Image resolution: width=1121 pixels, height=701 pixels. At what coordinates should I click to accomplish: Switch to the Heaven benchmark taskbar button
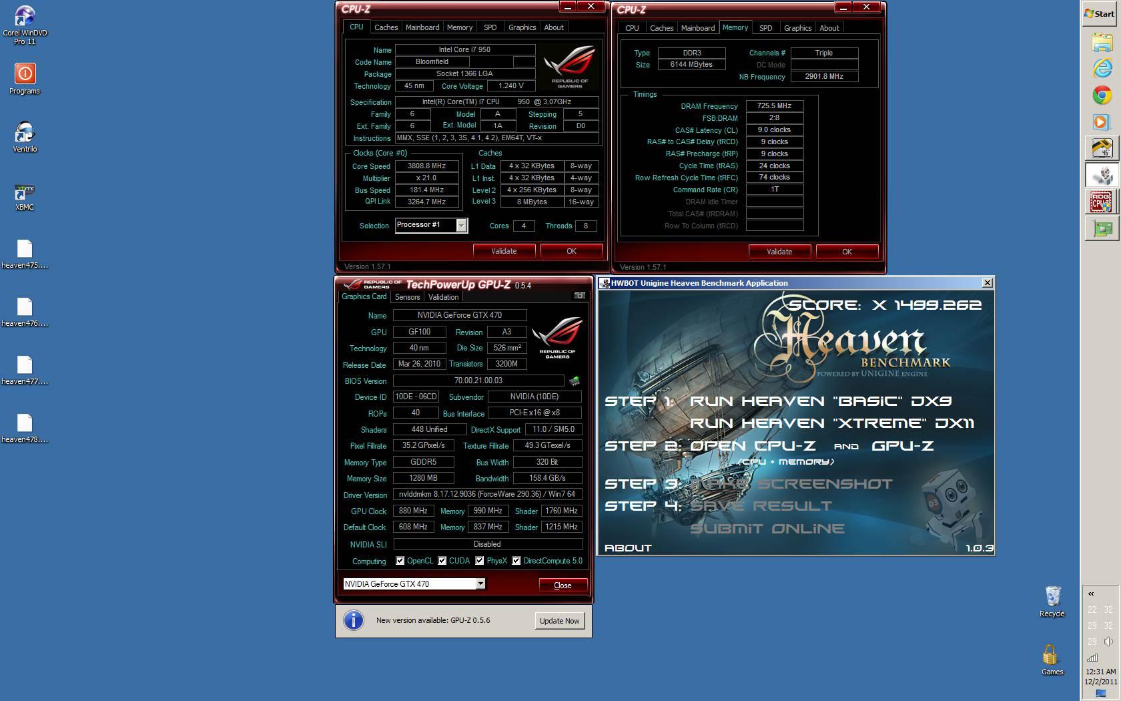1102,175
